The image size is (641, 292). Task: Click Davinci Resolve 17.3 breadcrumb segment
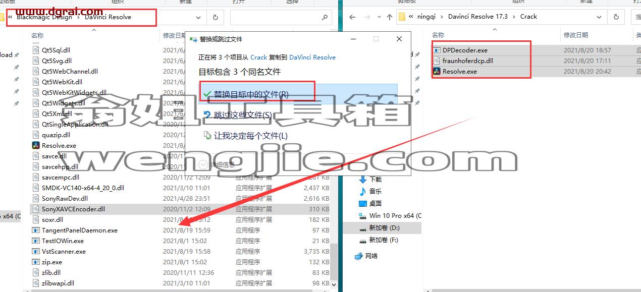pyautogui.click(x=478, y=17)
